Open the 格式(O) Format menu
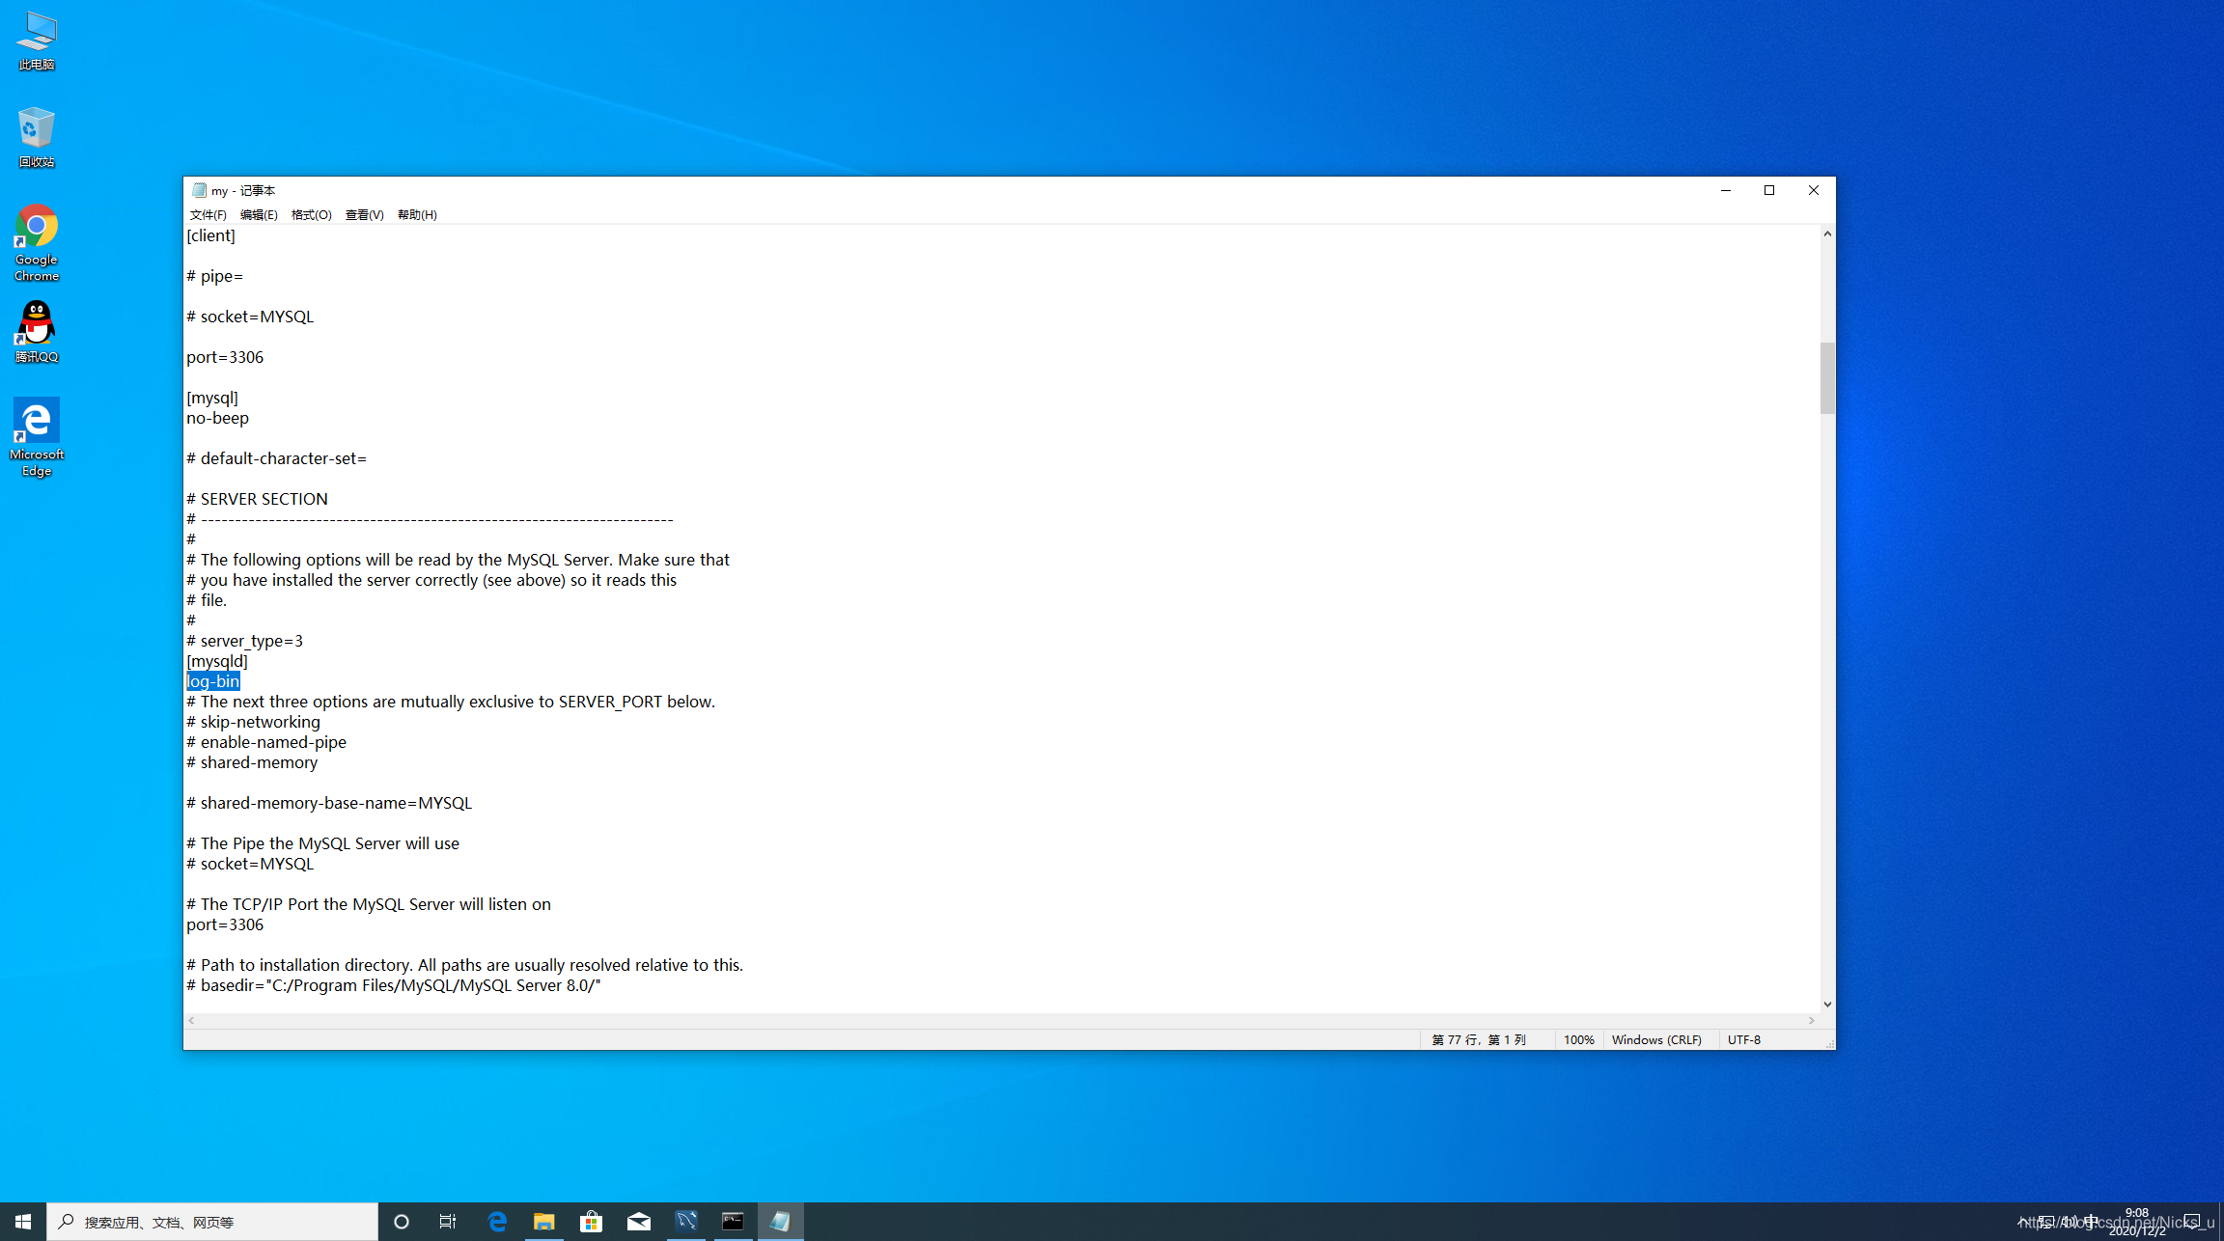This screenshot has width=2224, height=1241. [x=311, y=214]
